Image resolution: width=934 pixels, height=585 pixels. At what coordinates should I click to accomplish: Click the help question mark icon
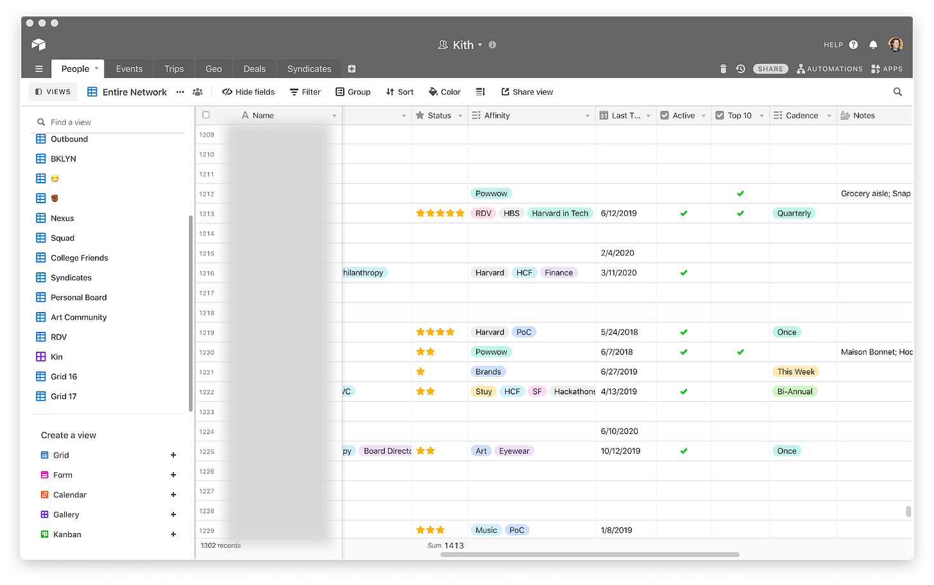pyautogui.click(x=853, y=45)
